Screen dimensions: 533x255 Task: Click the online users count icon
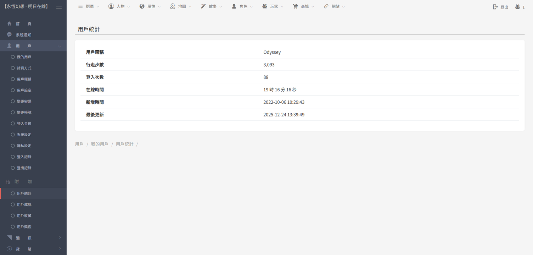click(518, 7)
